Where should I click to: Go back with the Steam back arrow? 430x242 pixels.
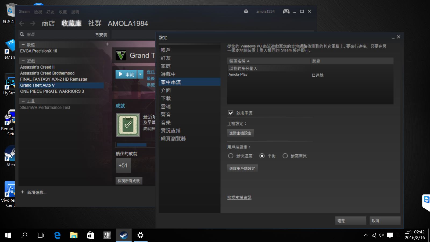22,23
